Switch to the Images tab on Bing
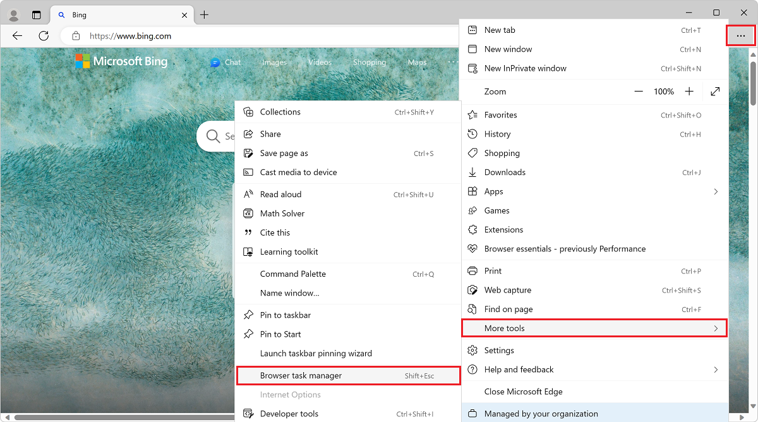This screenshot has height=422, width=758. pyautogui.click(x=274, y=62)
